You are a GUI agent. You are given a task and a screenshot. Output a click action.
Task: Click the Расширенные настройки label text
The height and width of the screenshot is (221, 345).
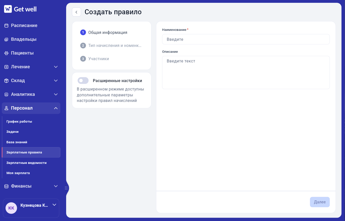(117, 81)
